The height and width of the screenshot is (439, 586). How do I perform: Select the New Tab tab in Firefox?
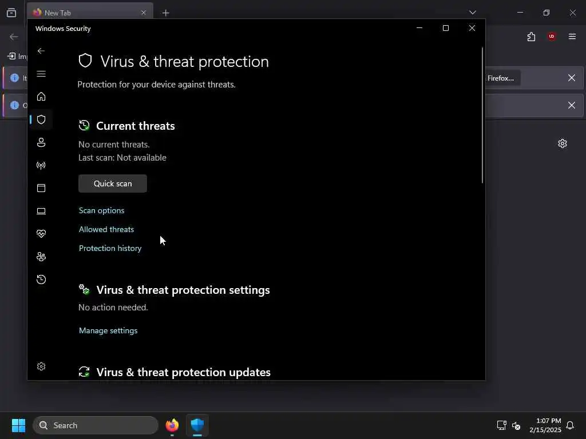tap(90, 13)
